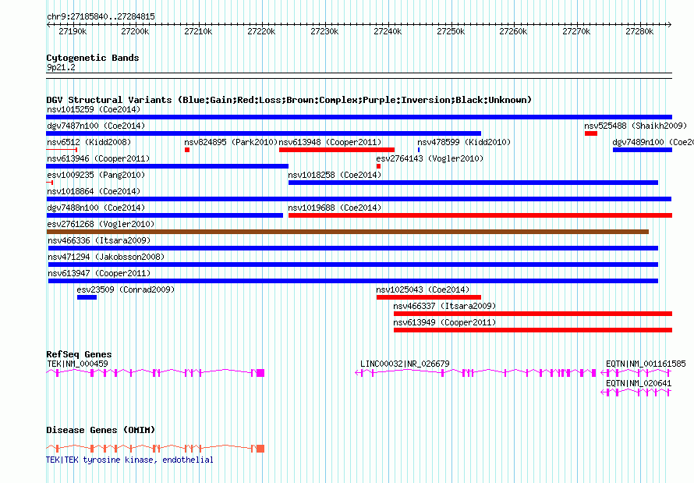Click the chr9:27185840..27284815 coordinate label
The image size is (694, 483).
(101, 17)
